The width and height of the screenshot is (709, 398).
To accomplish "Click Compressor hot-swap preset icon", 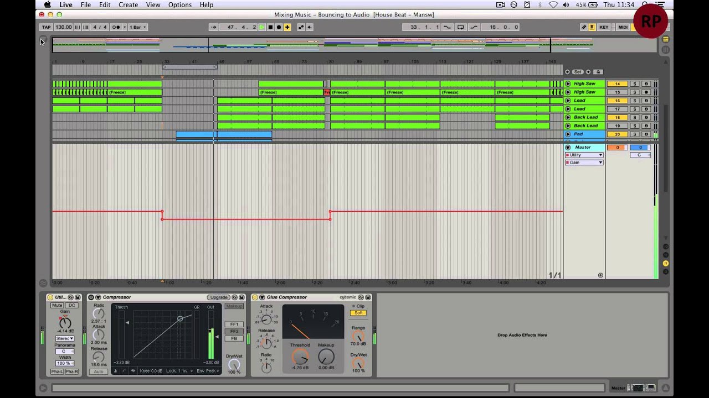I will pyautogui.click(x=234, y=297).
